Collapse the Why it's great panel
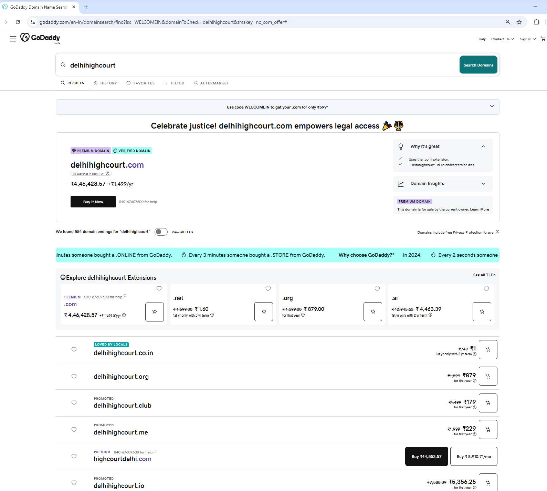The image size is (547, 491). [483, 146]
